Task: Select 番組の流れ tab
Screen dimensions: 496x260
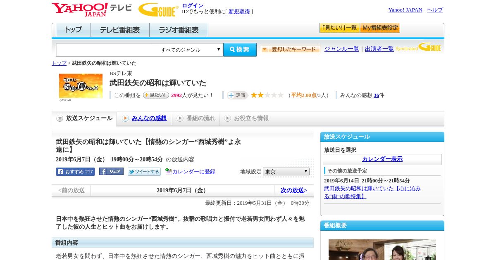Action: (x=196, y=118)
